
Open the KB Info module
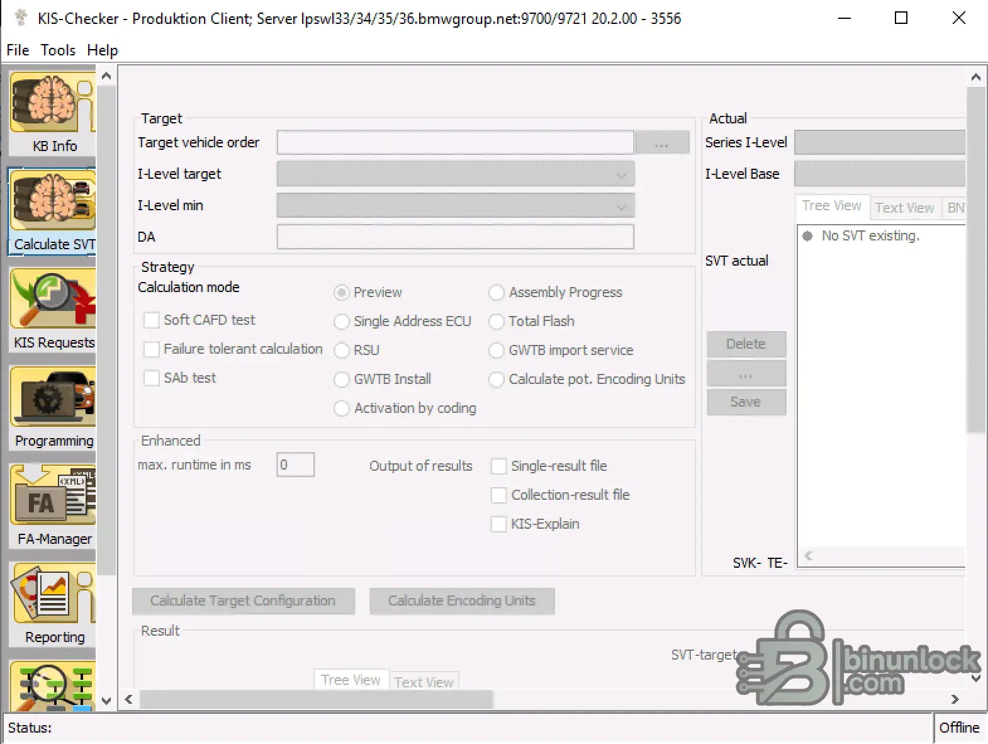tap(53, 113)
